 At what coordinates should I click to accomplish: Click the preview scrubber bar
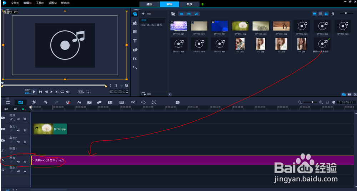[x=54, y=85]
